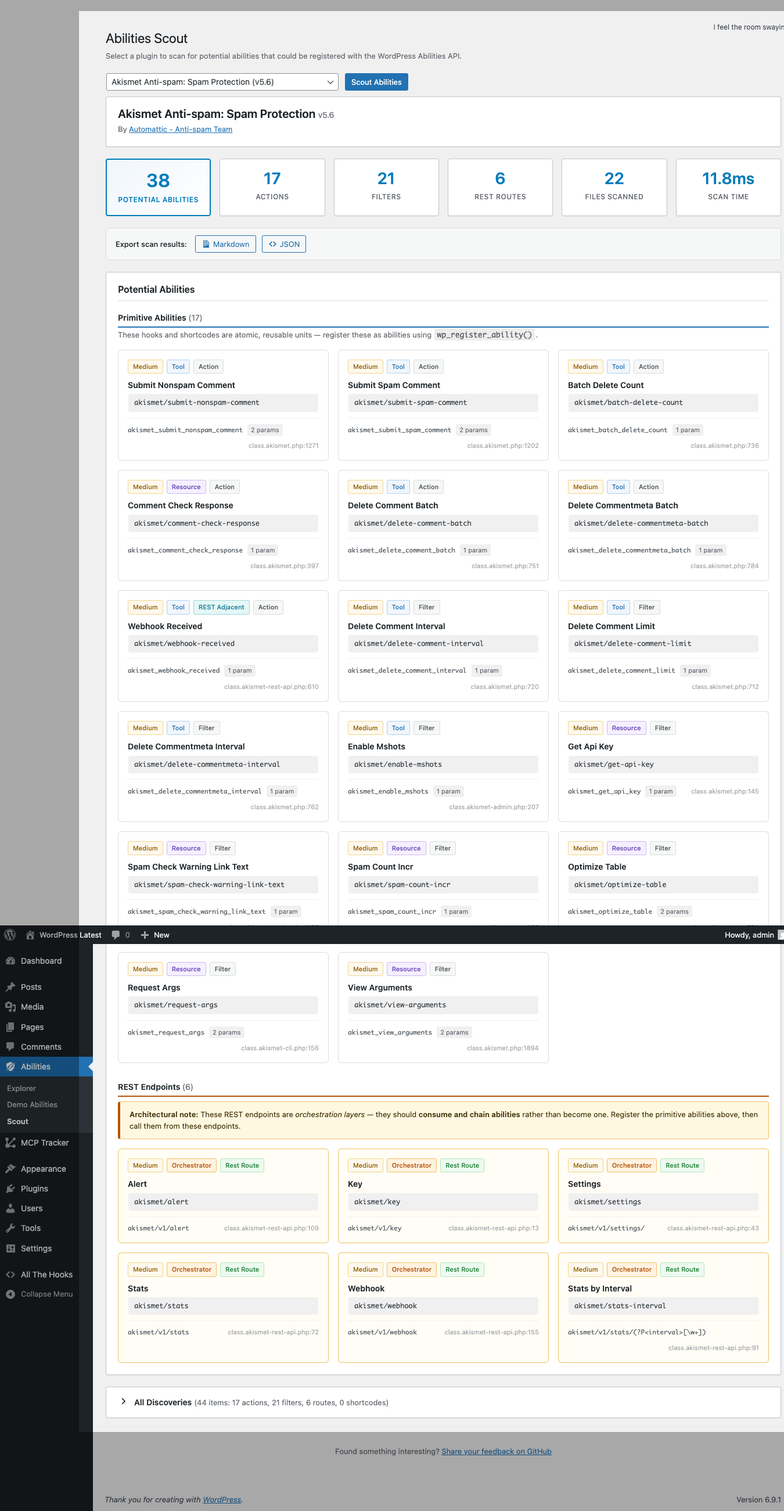784x1511 pixels.
Task: Open the Explorer submenu item
Action: click(x=21, y=1088)
